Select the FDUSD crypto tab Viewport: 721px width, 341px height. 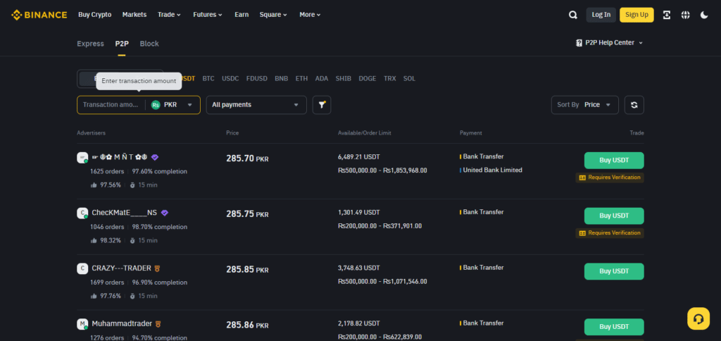256,79
